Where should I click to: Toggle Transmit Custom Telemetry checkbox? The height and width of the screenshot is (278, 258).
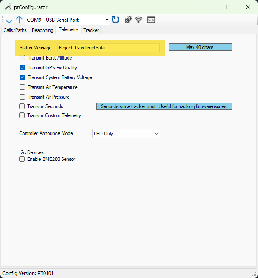pos(22,115)
